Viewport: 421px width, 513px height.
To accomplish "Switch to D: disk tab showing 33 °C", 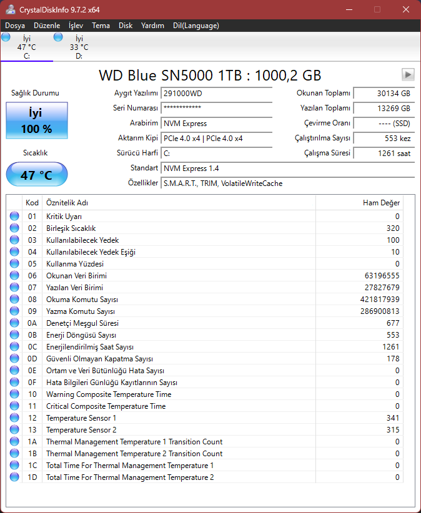I will [79, 47].
